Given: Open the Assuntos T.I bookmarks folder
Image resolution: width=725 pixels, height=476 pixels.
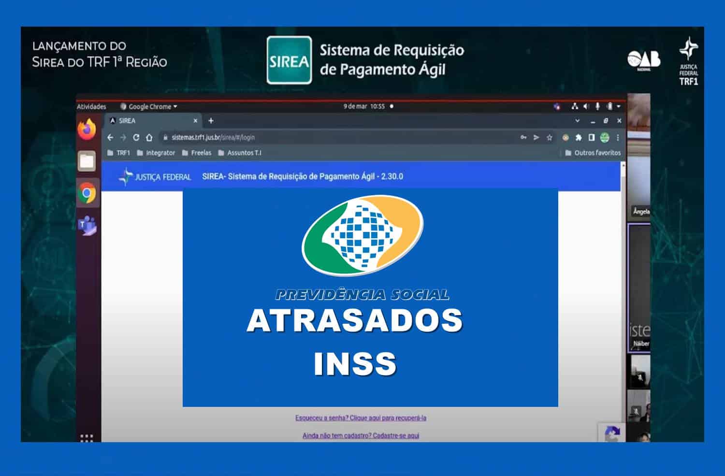Looking at the screenshot, I should pos(240,153).
